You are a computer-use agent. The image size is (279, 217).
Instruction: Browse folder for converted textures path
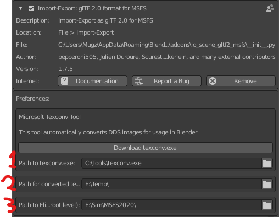(x=267, y=184)
